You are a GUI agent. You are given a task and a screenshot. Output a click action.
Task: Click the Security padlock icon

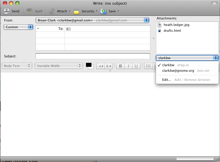click(76, 11)
